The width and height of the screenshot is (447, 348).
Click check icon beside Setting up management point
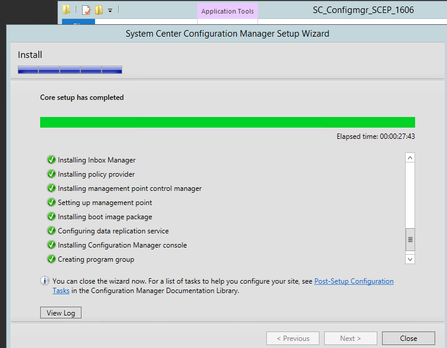click(51, 202)
